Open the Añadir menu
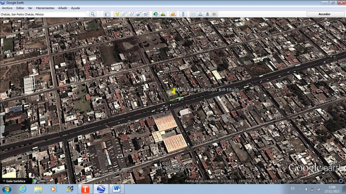Image resolution: width=346 pixels, height=194 pixels. pos(63,8)
